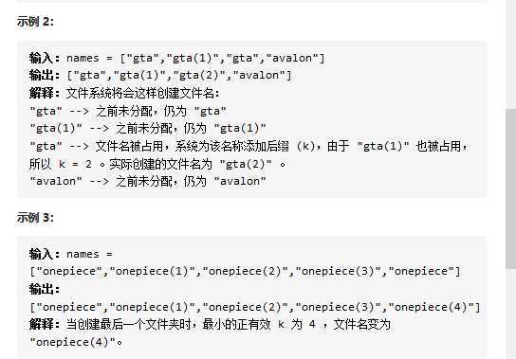This screenshot has height=359, width=516.
Task: Click the scrollbar track above the thumb
Action: pos(510,54)
